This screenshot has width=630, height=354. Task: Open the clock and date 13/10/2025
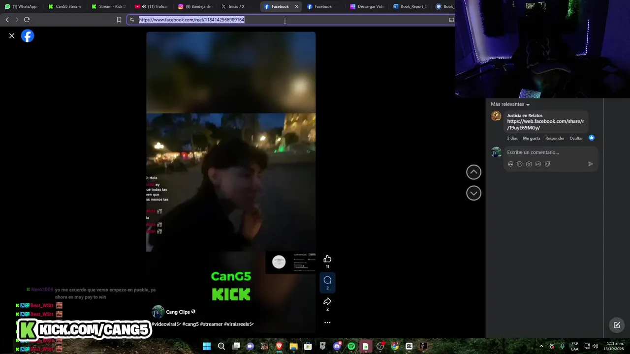(x=615, y=346)
